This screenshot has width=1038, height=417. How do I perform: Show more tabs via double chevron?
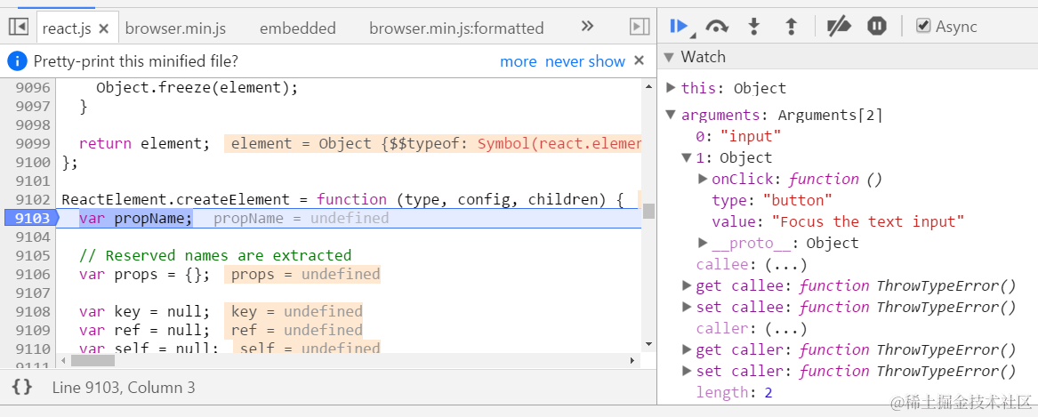587,27
